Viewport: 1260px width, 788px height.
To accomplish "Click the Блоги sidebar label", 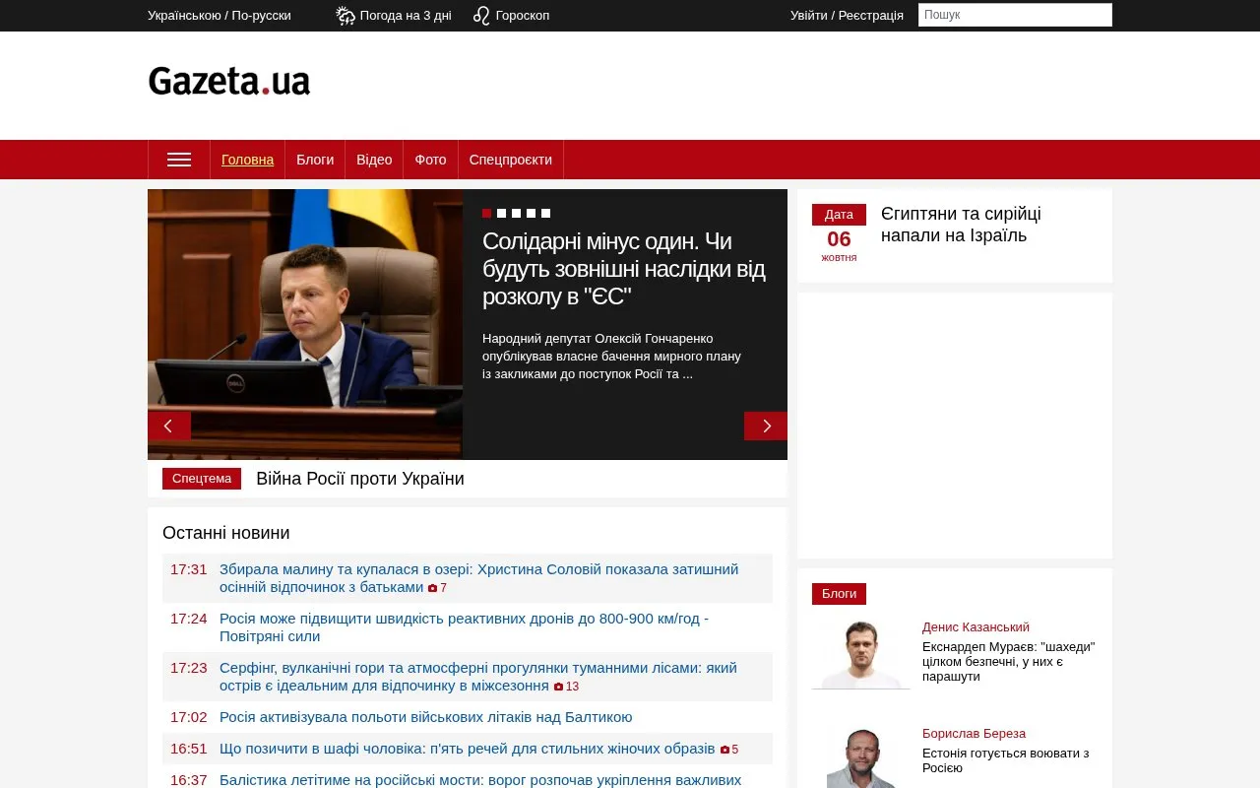I will pos(839,594).
